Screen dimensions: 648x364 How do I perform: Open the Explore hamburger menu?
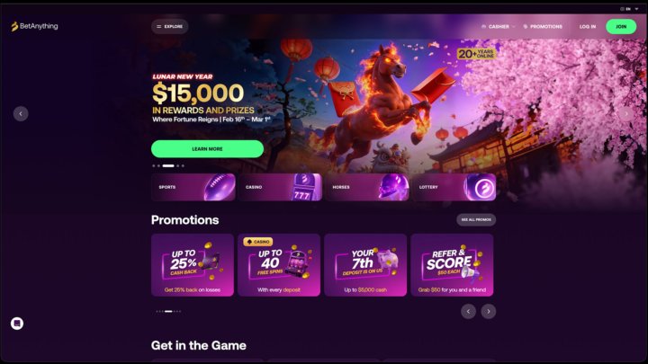click(169, 26)
